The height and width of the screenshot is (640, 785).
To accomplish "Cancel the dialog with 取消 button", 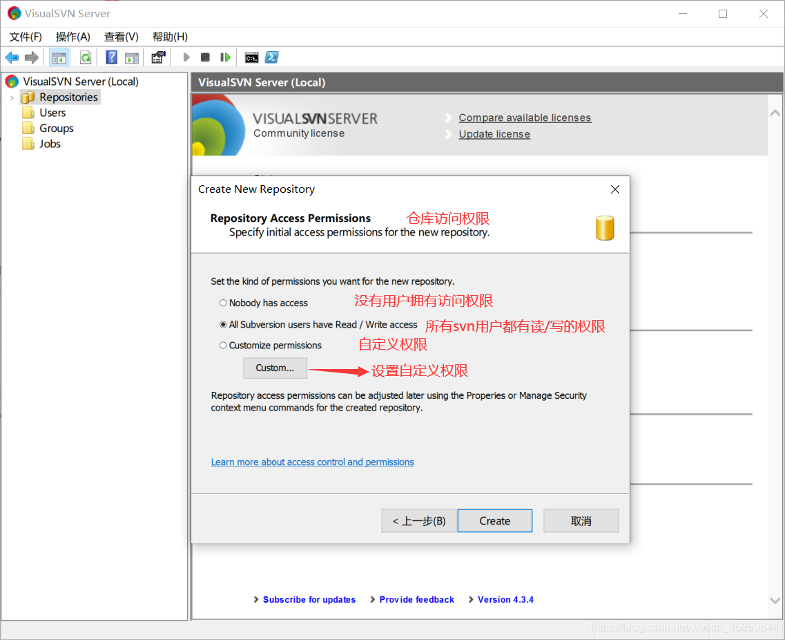I will pyautogui.click(x=581, y=521).
